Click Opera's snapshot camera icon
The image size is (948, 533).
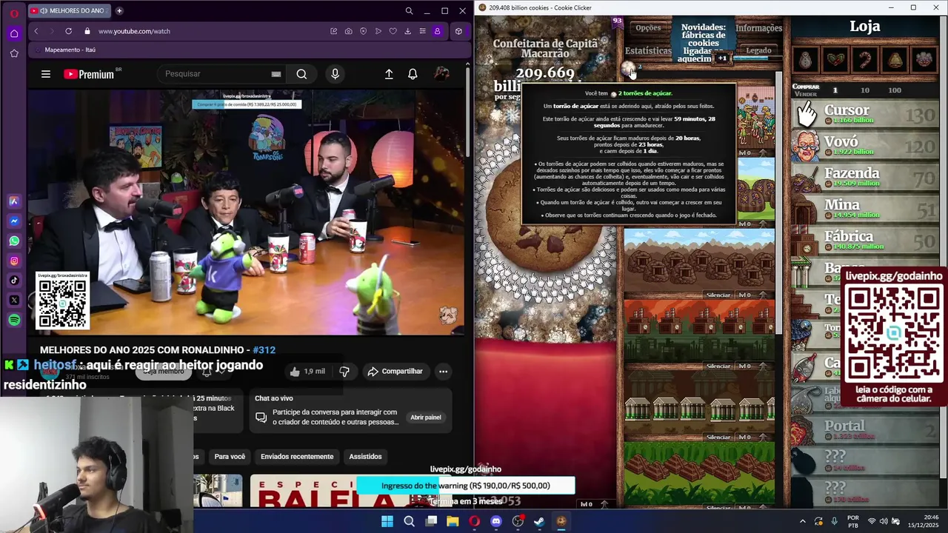click(x=348, y=31)
